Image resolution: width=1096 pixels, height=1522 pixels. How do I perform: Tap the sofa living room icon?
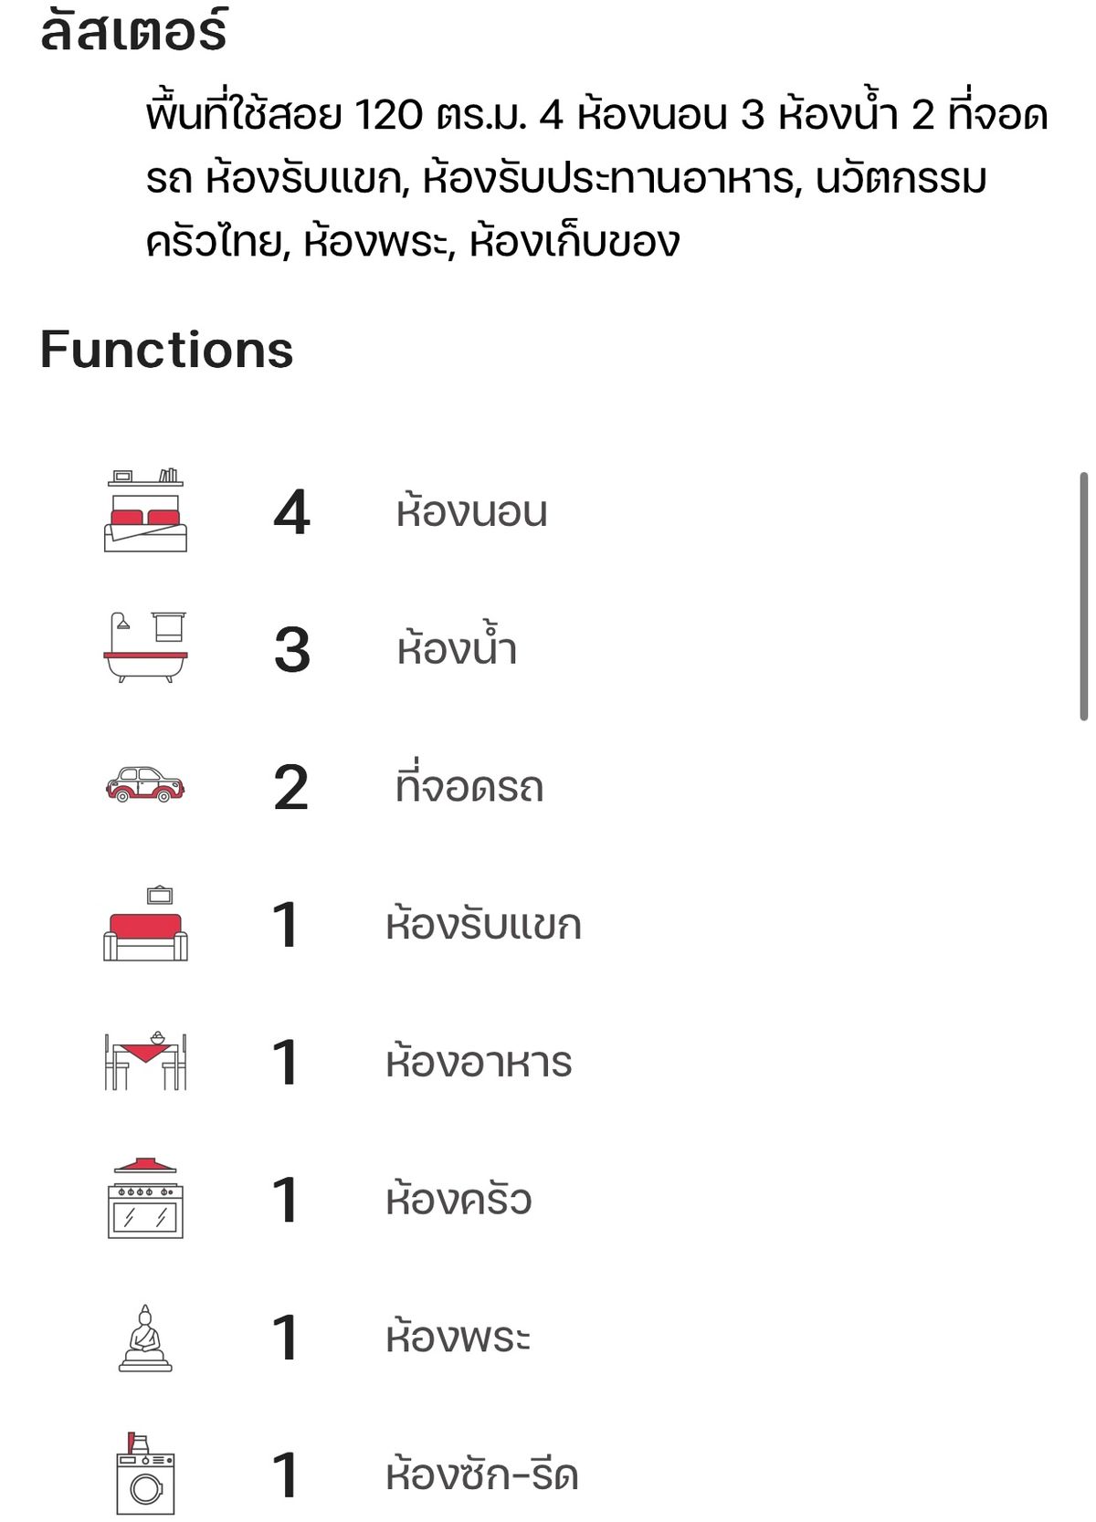[x=145, y=924]
